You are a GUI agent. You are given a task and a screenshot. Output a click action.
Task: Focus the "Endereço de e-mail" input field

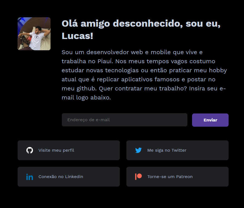coord(124,120)
